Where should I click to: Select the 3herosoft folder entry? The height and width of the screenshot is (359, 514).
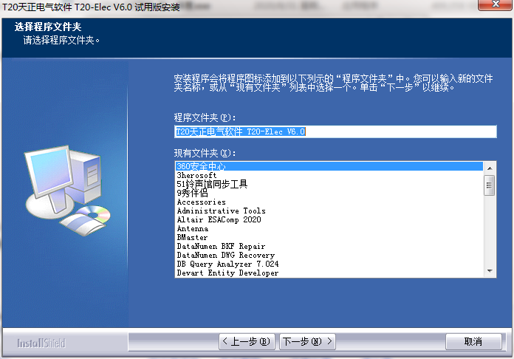click(329, 175)
